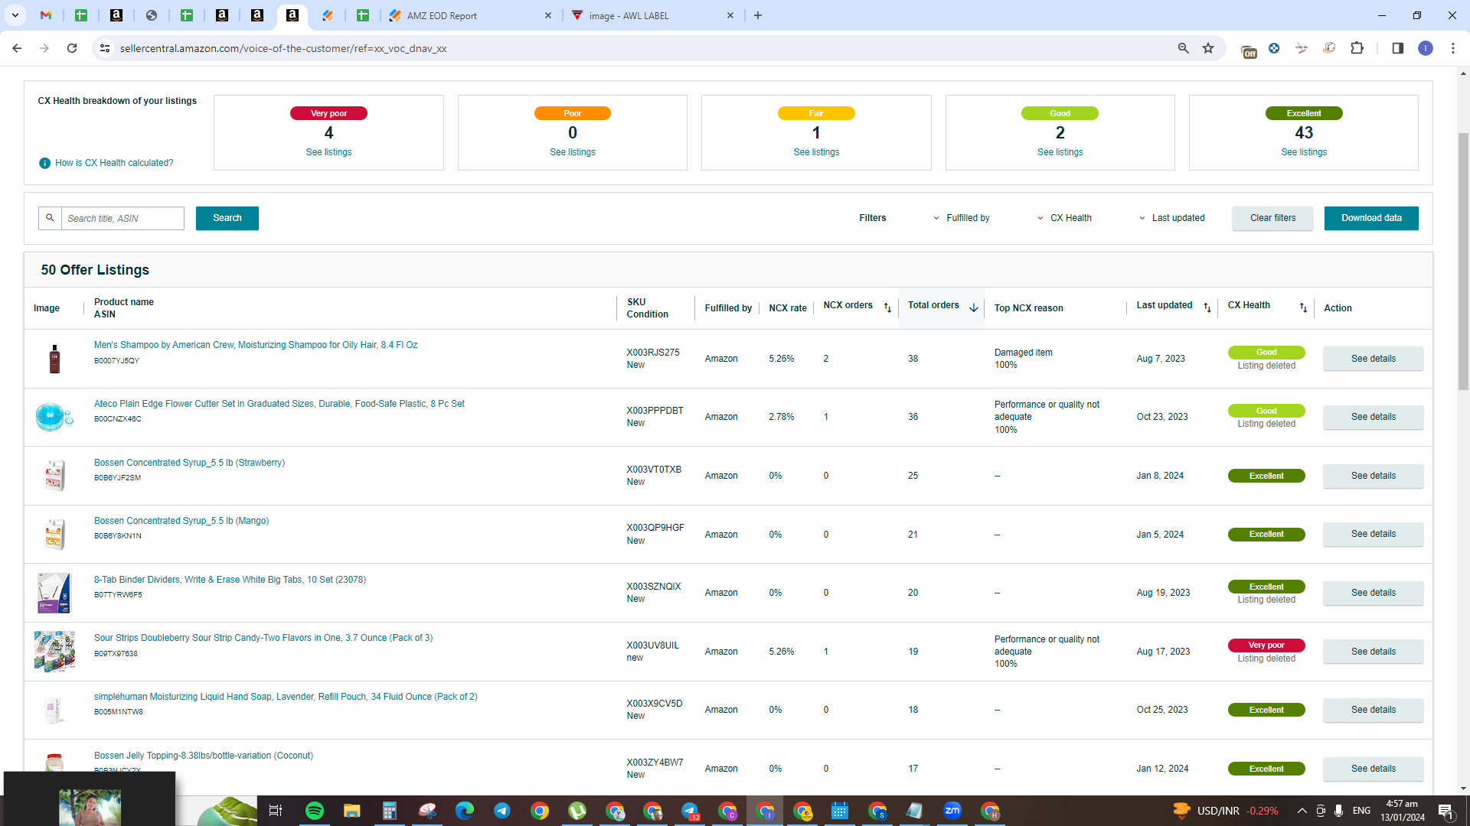Open the CX Health info icon
Screen dimensions: 1470x826
tap(44, 163)
